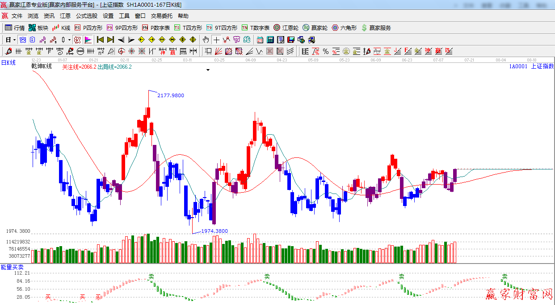Click the calendar icon in toolbar
The image size is (555, 305).
click(260, 40)
